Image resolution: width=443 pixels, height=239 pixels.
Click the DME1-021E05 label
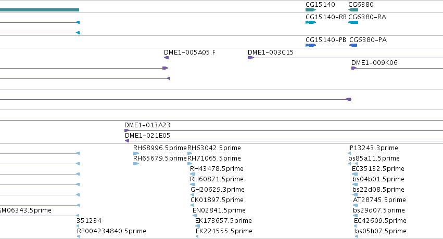147,136
